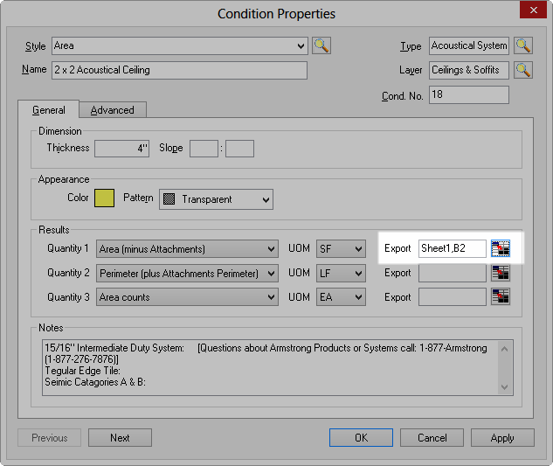Click the Quantity 3 export cell picker icon
553x466 pixels.
(501, 297)
